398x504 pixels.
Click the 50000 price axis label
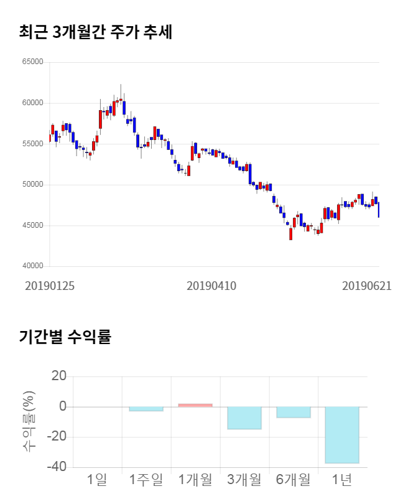pos(32,185)
